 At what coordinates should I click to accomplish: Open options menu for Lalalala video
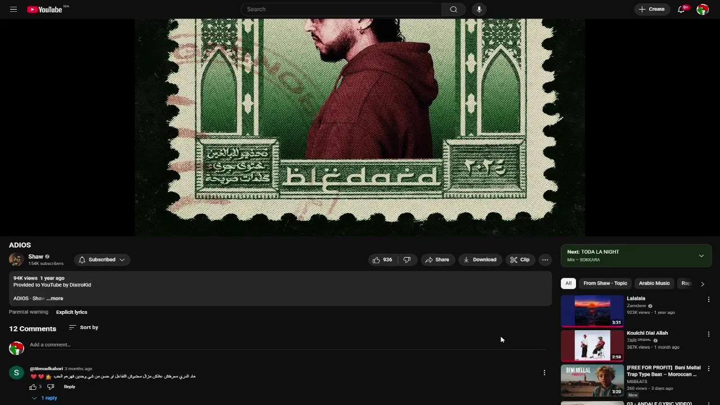[x=709, y=300]
